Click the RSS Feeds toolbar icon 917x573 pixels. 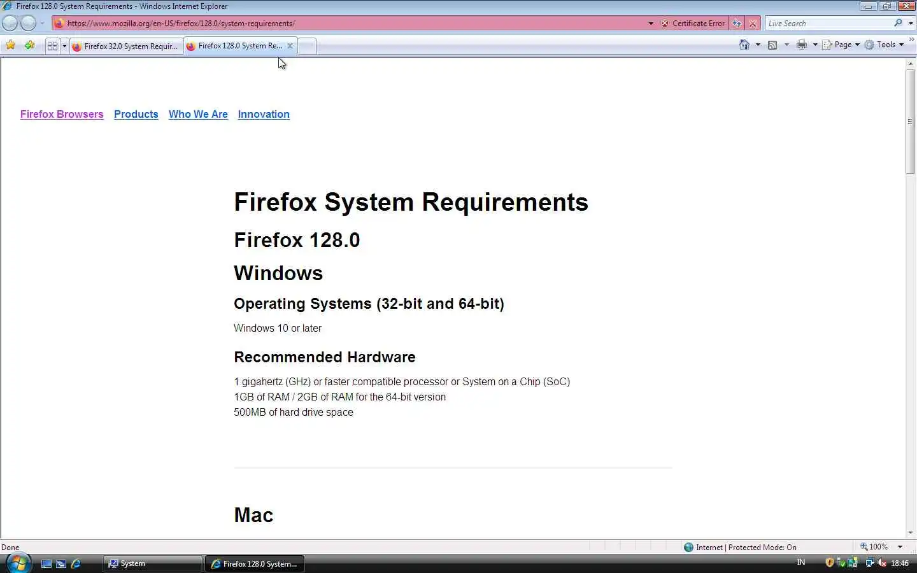772,45
